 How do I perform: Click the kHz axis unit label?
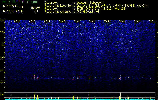tap(2, 20)
